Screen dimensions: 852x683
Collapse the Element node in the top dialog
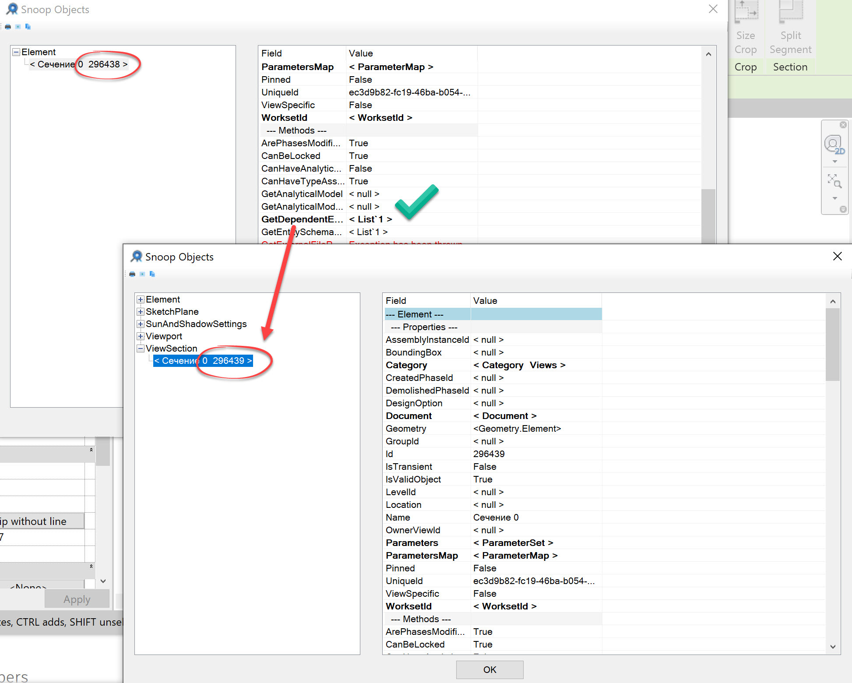pyautogui.click(x=16, y=52)
